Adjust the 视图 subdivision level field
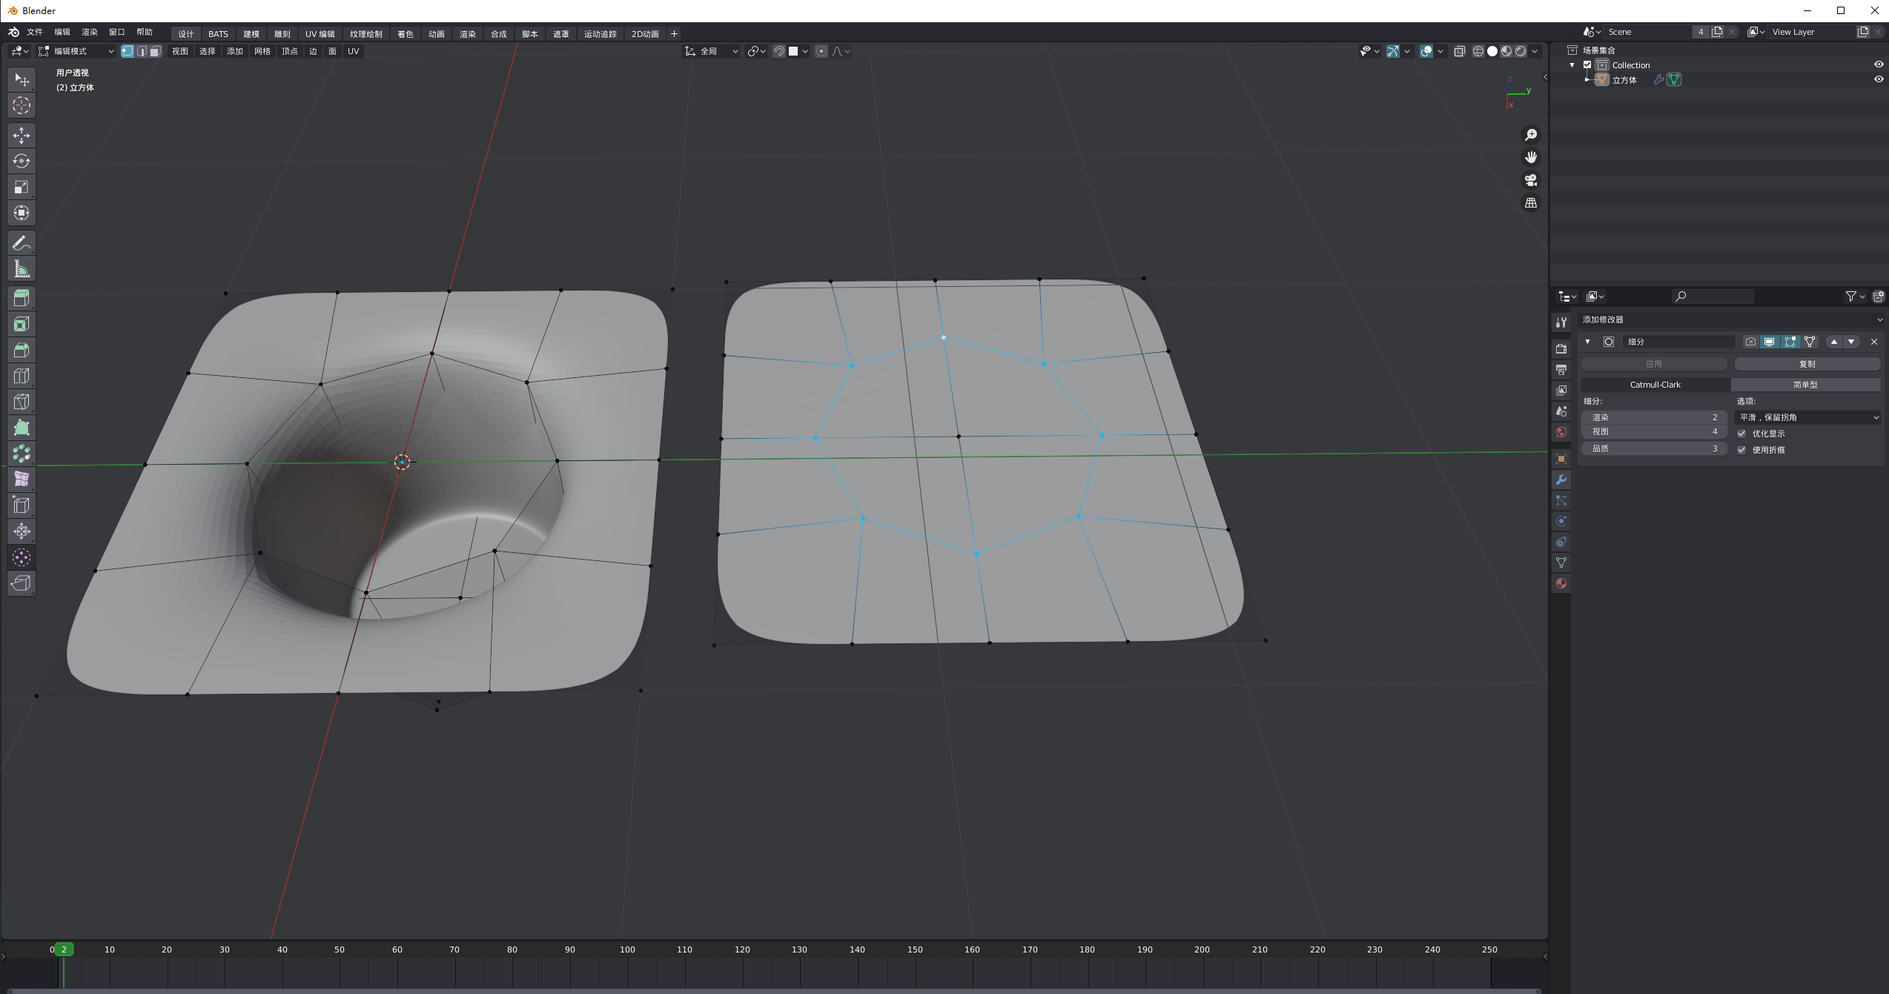The image size is (1889, 994). [1653, 431]
